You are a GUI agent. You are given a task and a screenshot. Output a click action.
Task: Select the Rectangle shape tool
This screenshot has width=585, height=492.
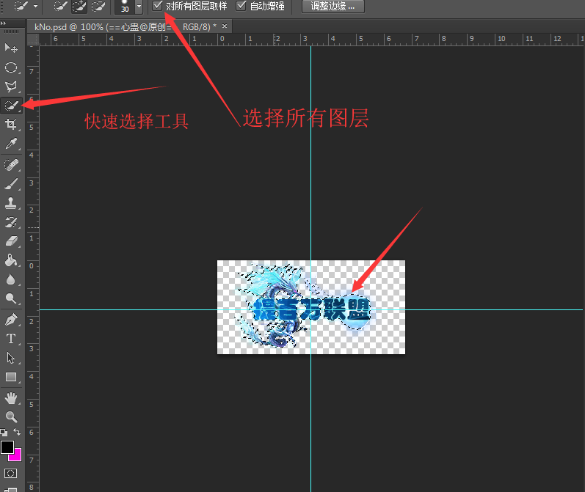[x=11, y=377]
